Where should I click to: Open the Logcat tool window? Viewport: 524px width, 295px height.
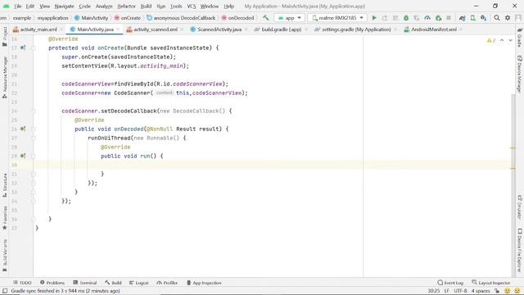(x=138, y=283)
